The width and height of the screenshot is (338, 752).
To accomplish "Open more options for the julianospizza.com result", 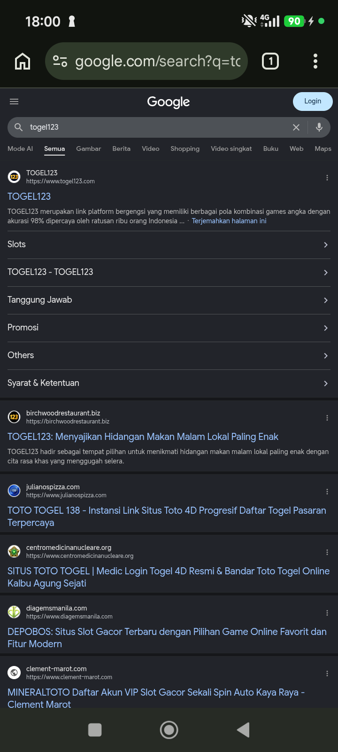I will coord(327,492).
